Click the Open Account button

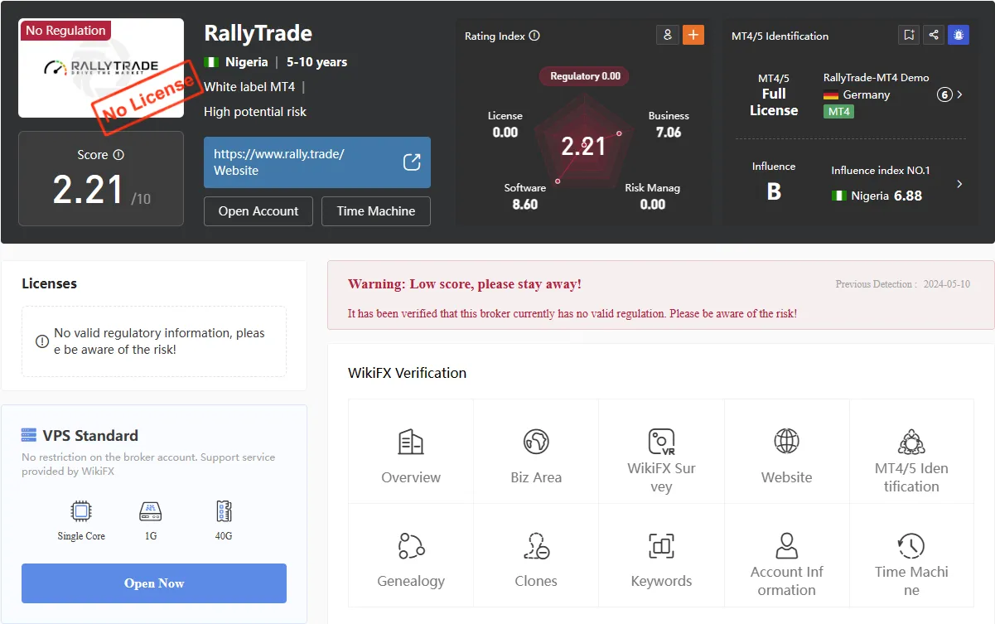(x=258, y=211)
